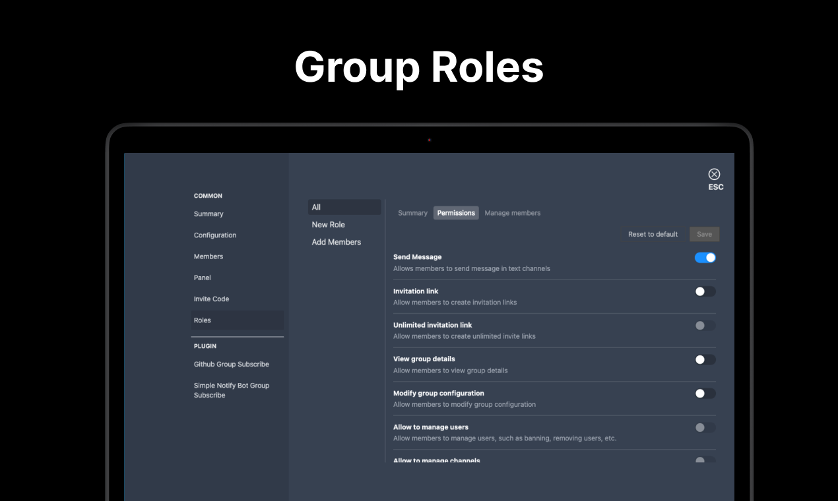Turn on View group details switch
Image resolution: width=838 pixels, height=501 pixels.
[705, 360]
